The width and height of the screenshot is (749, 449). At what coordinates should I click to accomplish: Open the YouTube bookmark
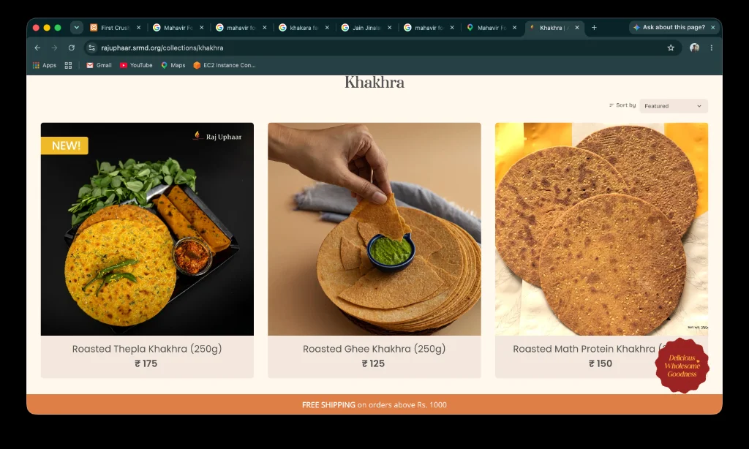click(x=136, y=65)
